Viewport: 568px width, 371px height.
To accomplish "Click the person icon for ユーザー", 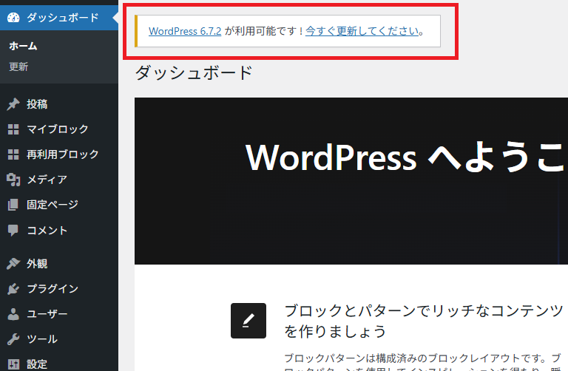I will click(13, 314).
